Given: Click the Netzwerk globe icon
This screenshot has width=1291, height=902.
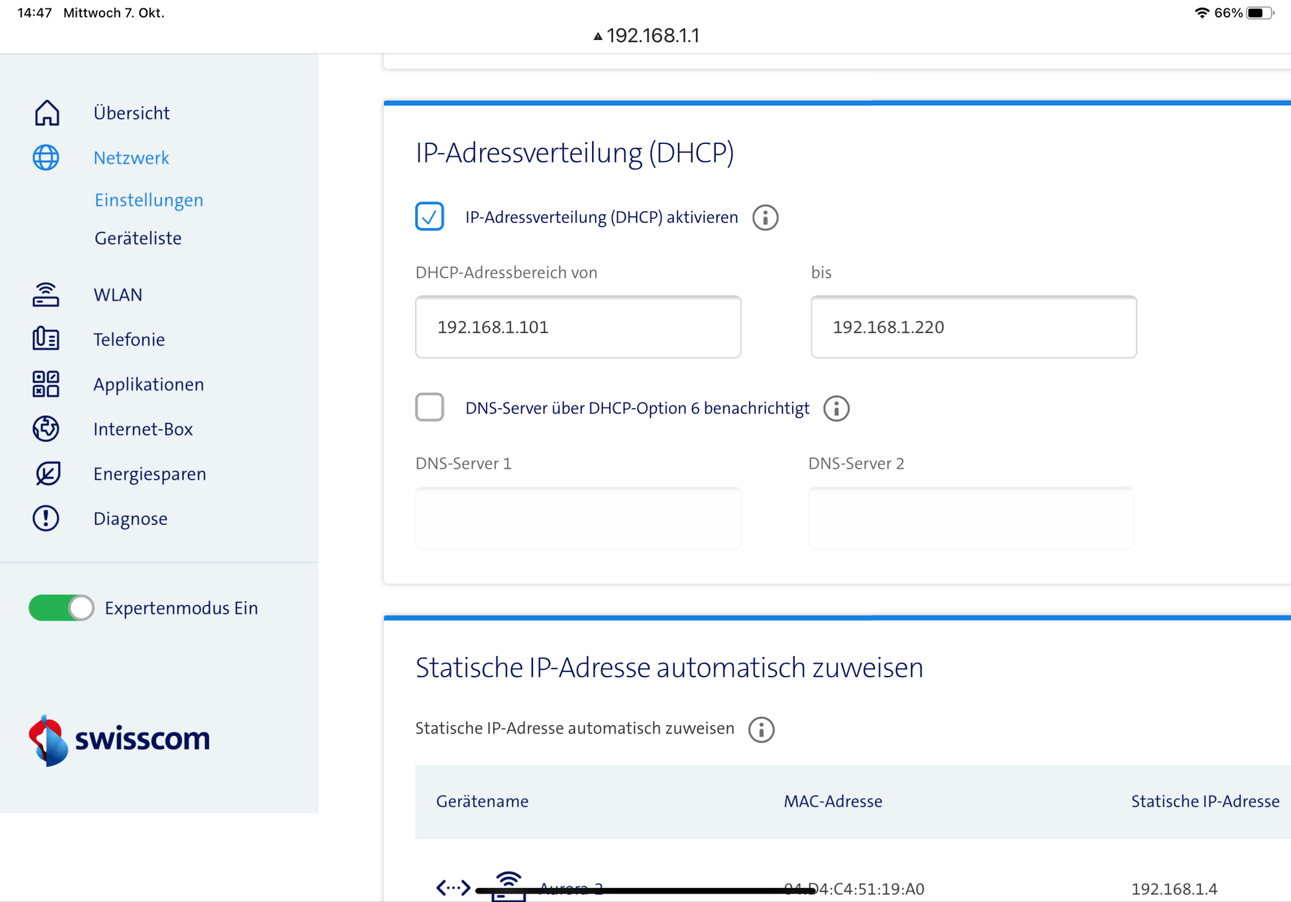Looking at the screenshot, I should tap(46, 158).
